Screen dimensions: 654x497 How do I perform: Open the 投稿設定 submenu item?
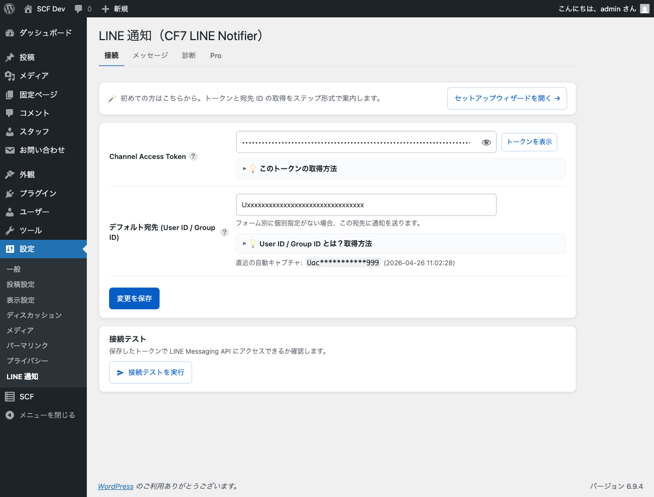(x=21, y=284)
